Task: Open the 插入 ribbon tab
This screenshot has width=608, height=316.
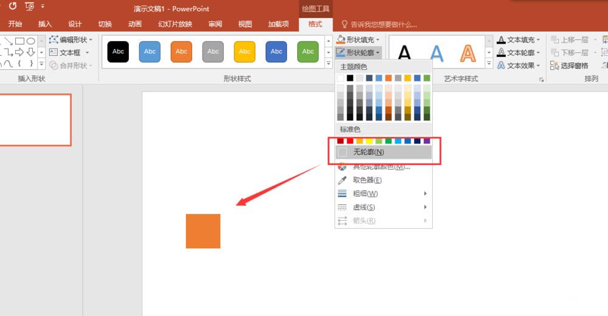Action: click(x=45, y=24)
